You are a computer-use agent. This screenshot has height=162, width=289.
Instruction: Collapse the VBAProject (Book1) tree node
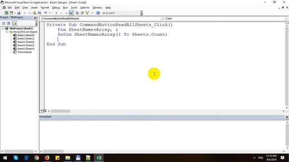(3, 28)
